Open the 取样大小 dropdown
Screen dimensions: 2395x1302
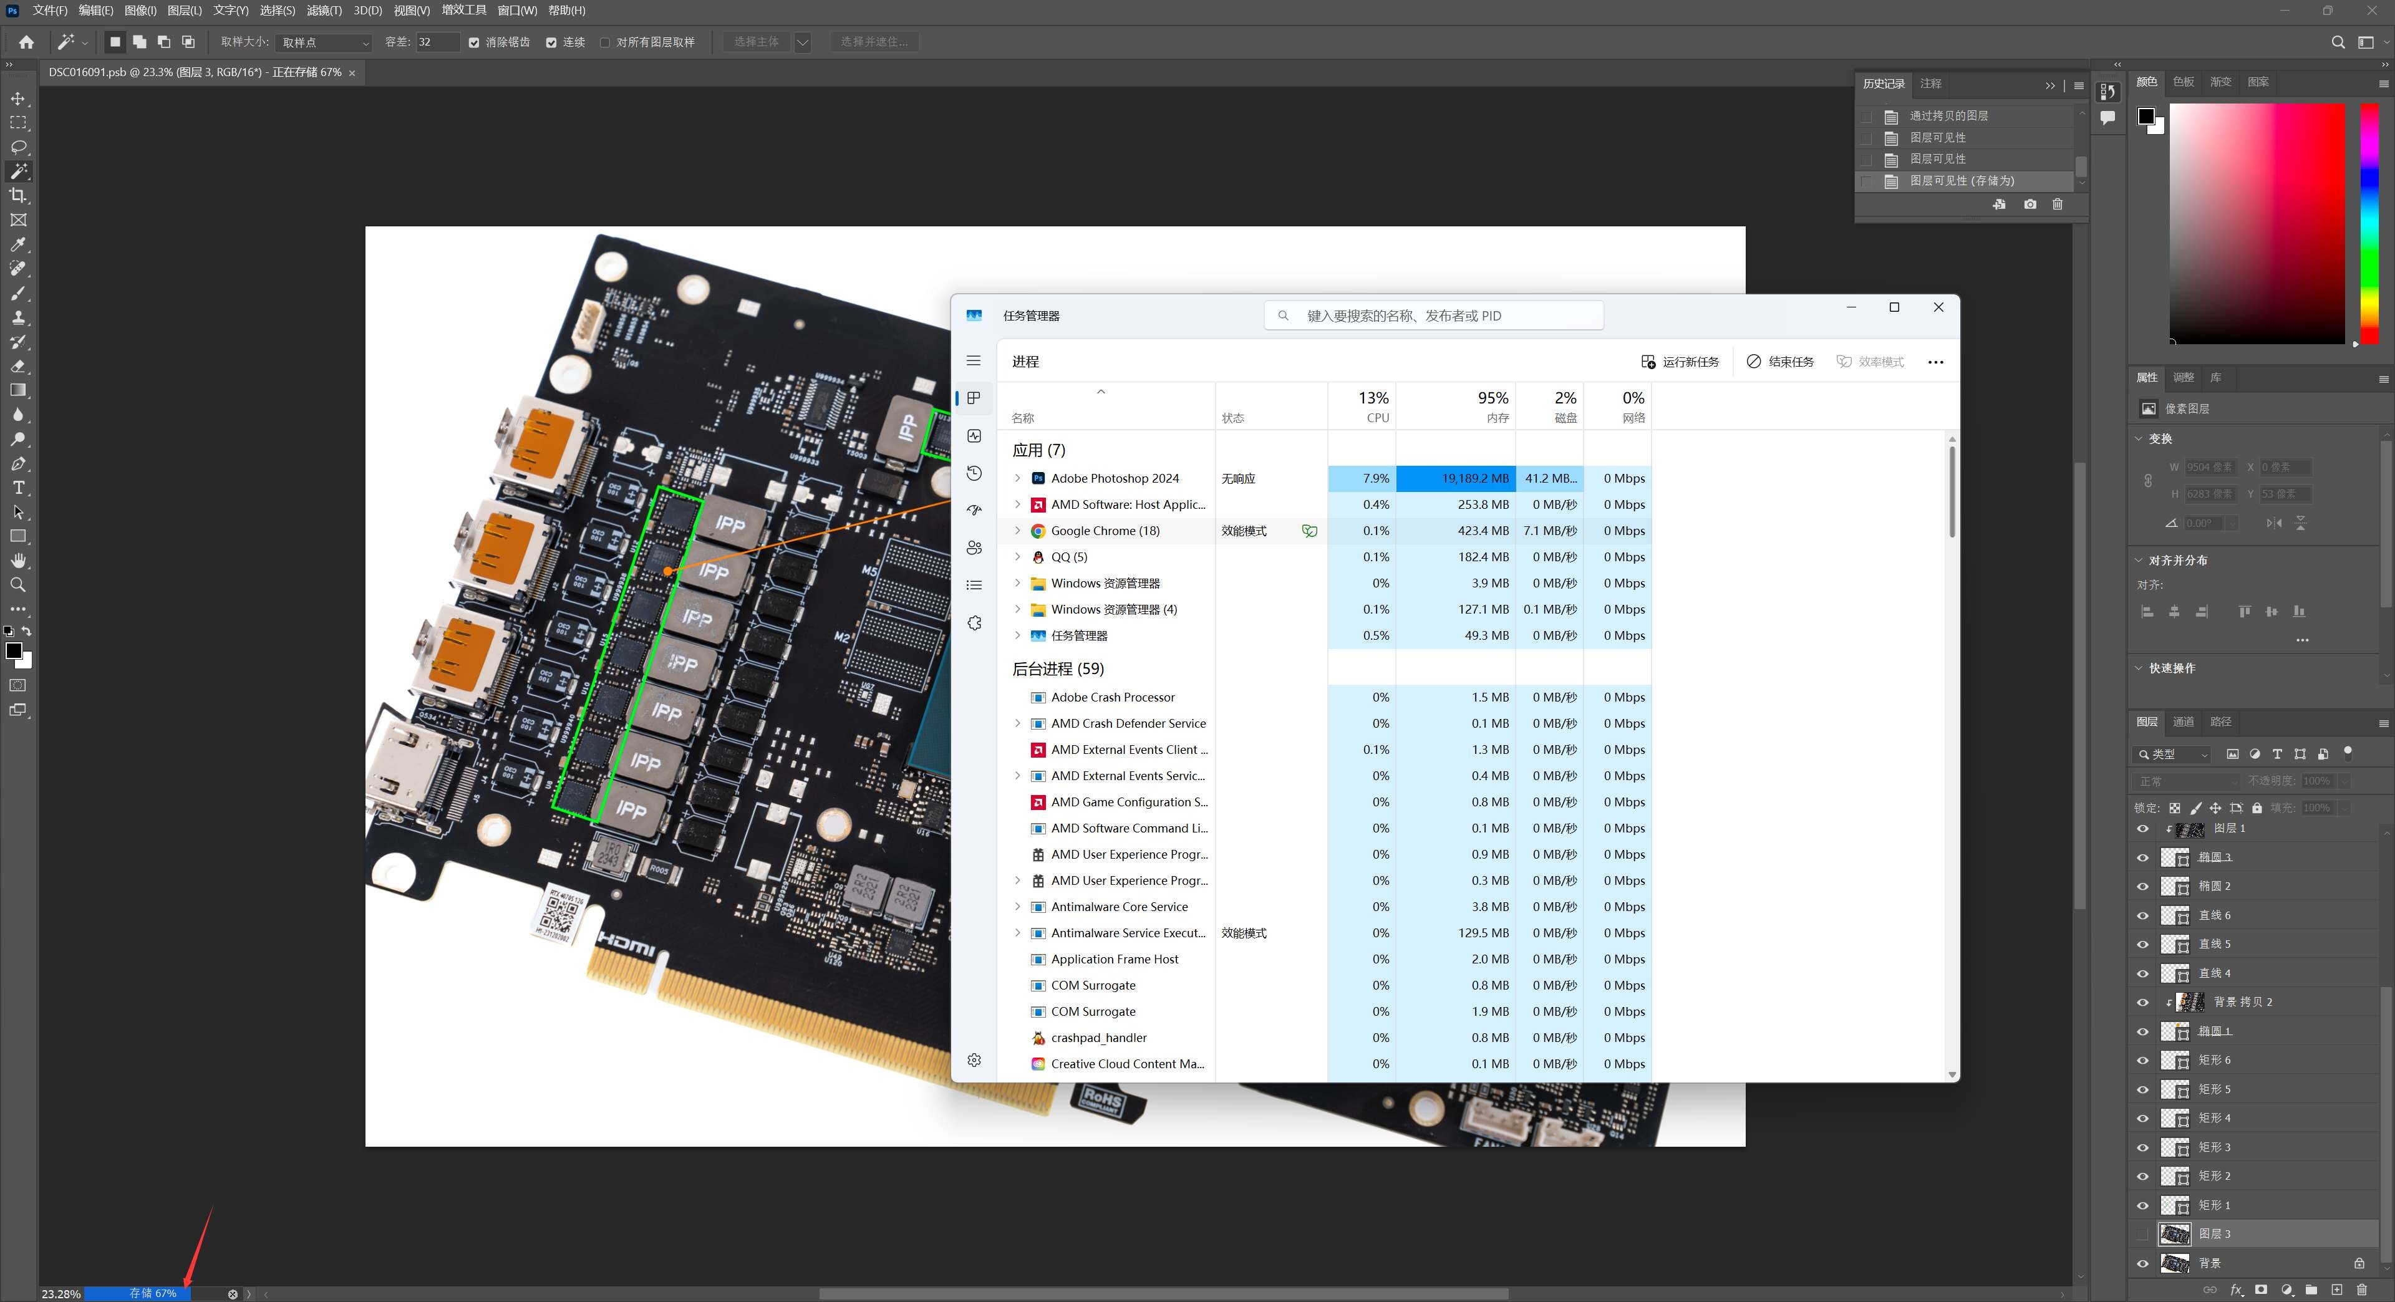tap(326, 43)
